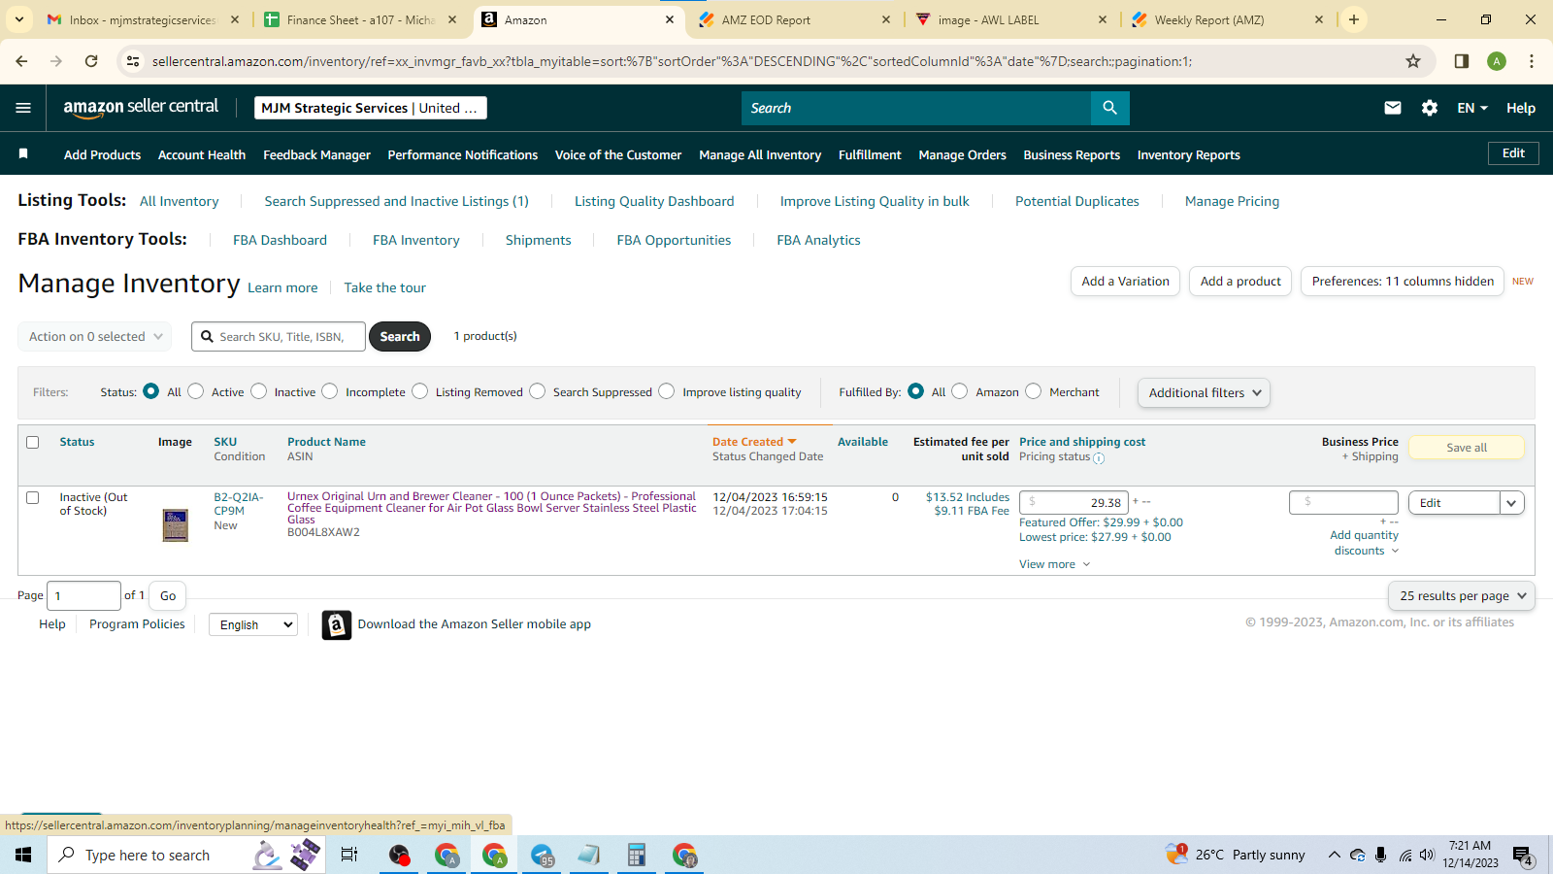Open the Chrome profile avatar
This screenshot has width=1553, height=874.
tap(1497, 61)
